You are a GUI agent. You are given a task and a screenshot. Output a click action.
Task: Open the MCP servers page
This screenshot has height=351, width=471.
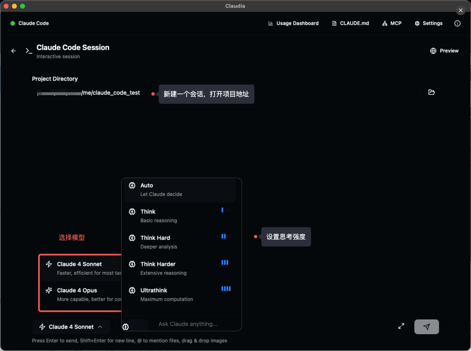coord(392,24)
